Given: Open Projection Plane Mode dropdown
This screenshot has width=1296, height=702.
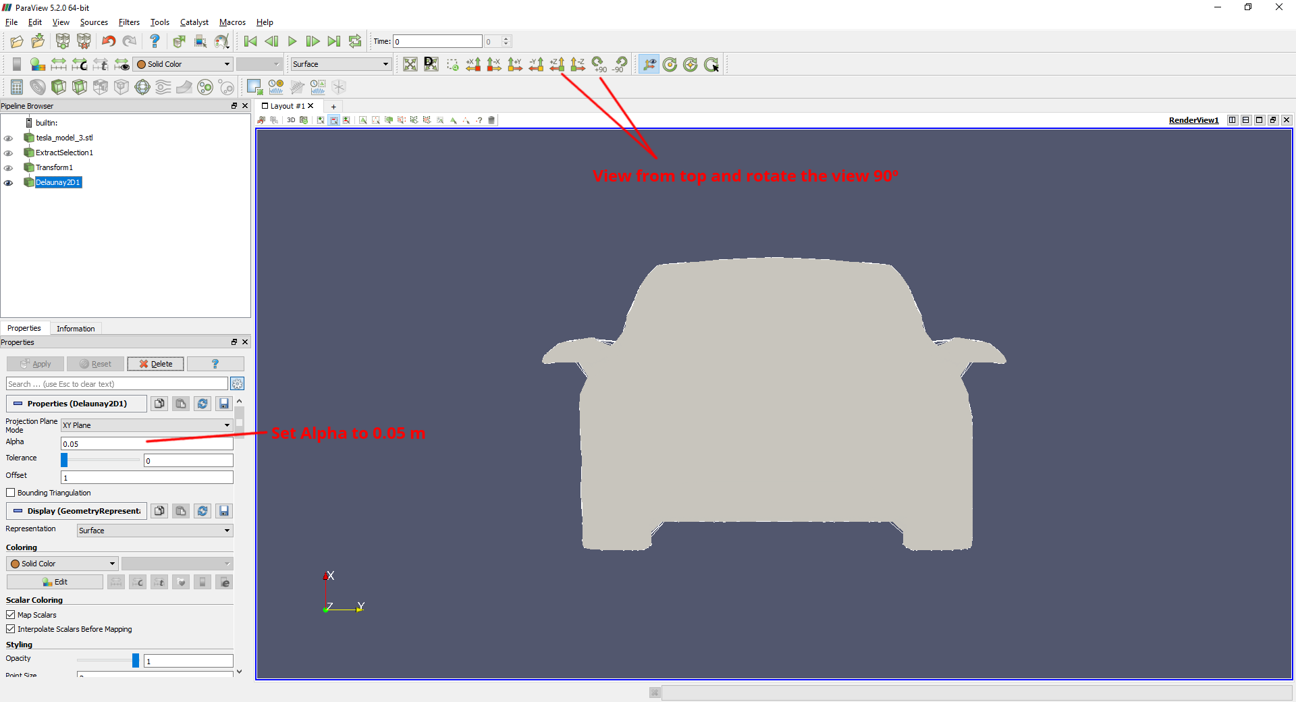Looking at the screenshot, I should point(147,425).
